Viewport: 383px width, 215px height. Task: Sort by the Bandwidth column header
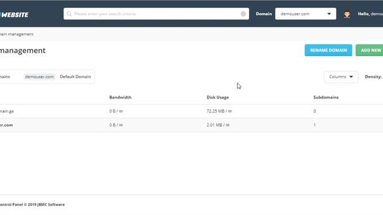(x=120, y=97)
